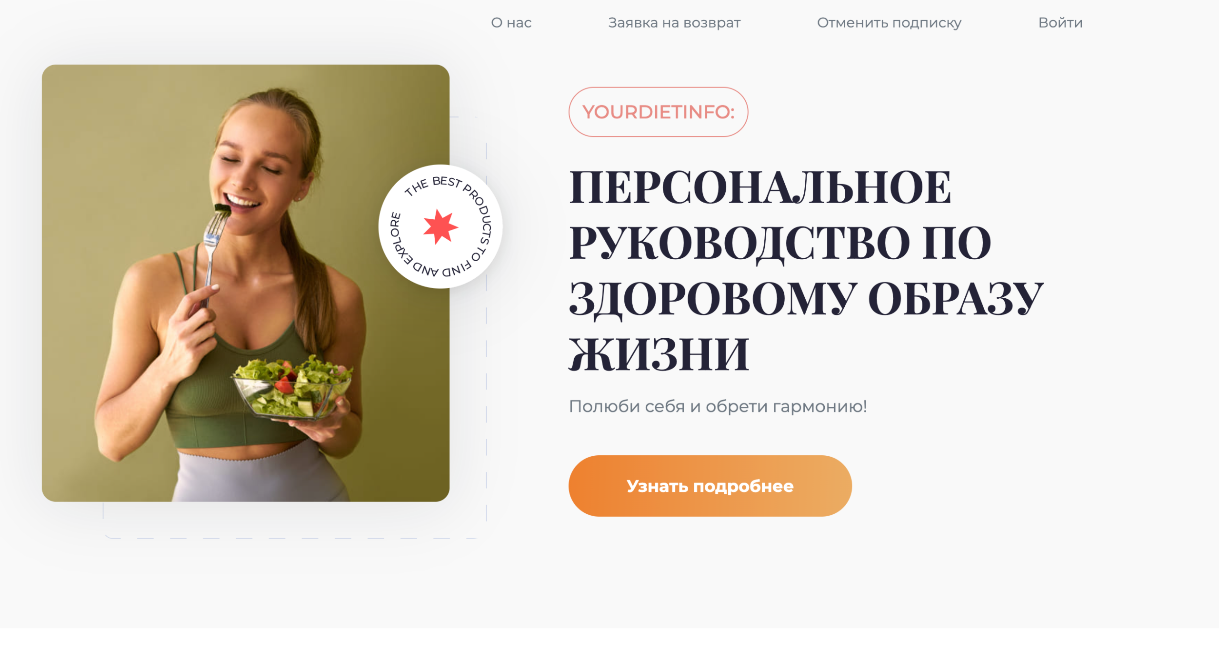Click the 'Войти' login link
The image size is (1219, 656).
[1060, 22]
